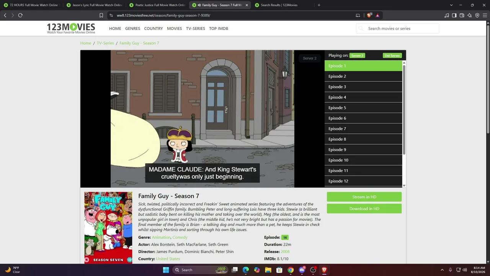Reload the page with the refresh icon
The height and width of the screenshot is (276, 490).
click(20, 15)
